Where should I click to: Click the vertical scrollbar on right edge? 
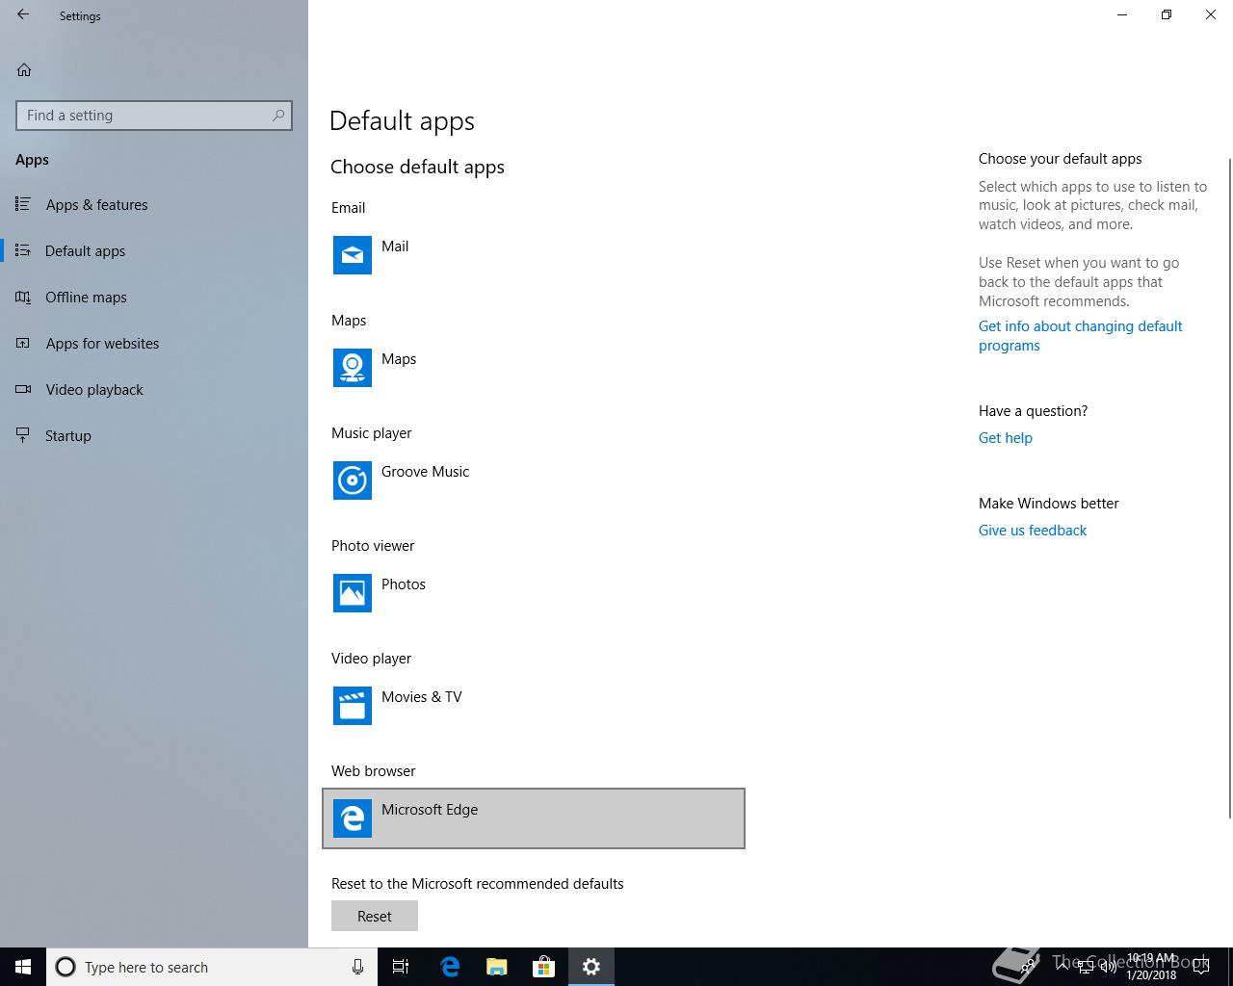pyautogui.click(x=1229, y=486)
